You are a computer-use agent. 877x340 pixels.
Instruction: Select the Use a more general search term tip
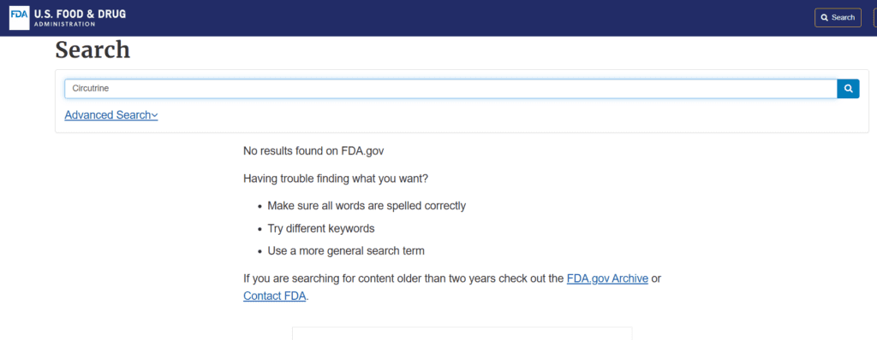[346, 250]
